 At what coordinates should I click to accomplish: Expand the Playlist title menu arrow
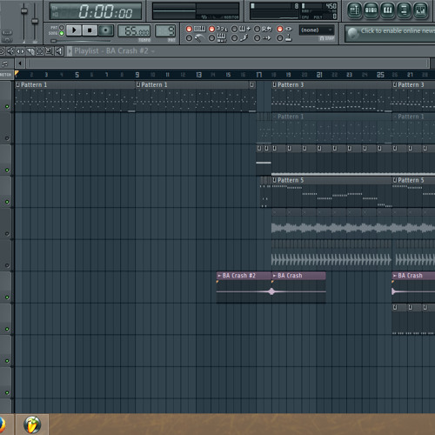(70, 51)
